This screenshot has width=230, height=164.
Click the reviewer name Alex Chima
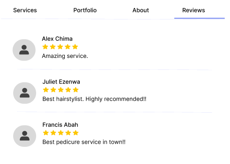click(x=57, y=39)
